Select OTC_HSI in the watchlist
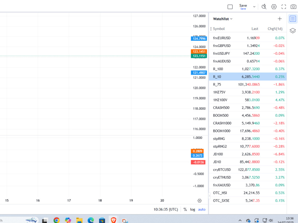The width and height of the screenshot is (298, 223). (248, 193)
